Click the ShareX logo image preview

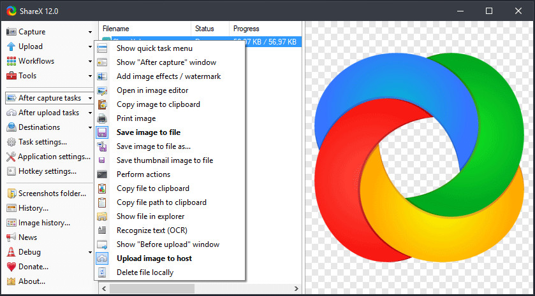(x=419, y=157)
